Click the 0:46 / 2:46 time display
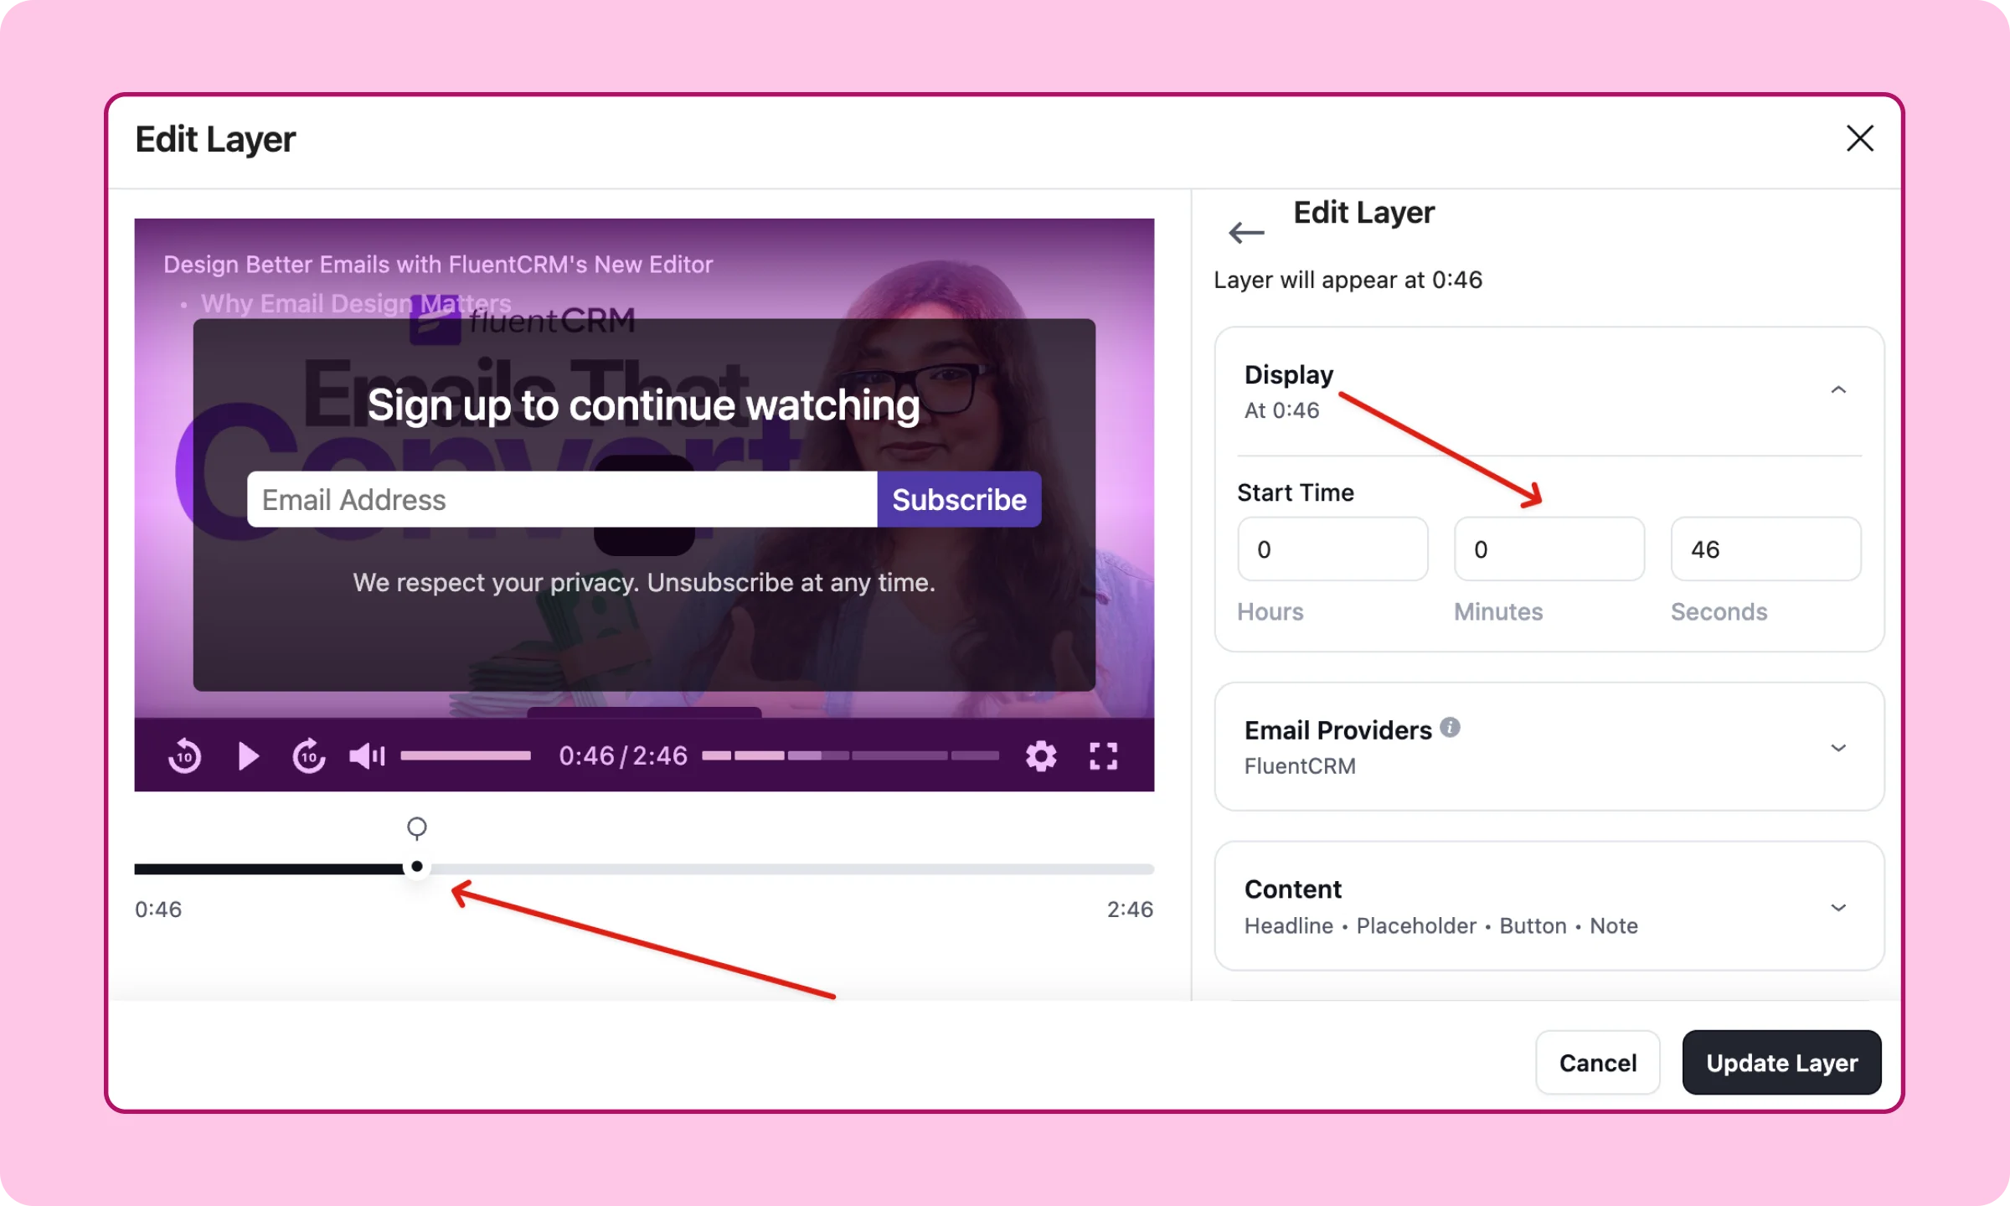Viewport: 2010px width, 1206px height. click(x=623, y=756)
